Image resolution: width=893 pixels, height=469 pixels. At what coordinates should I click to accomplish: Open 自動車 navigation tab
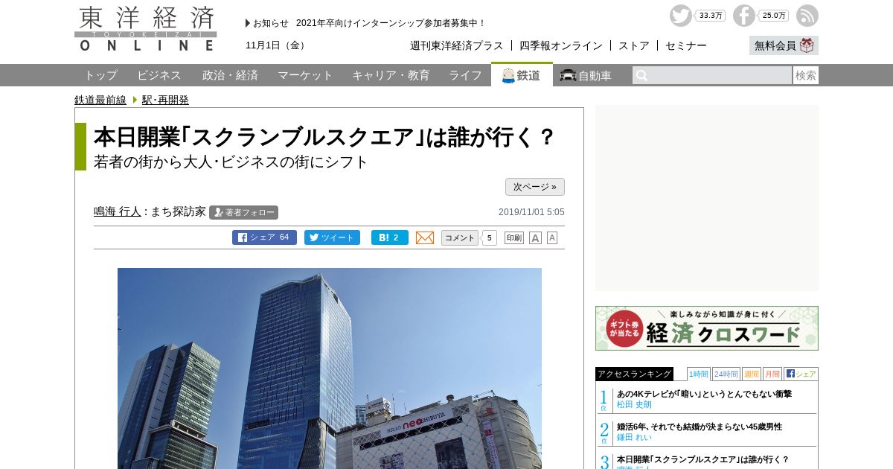586,75
